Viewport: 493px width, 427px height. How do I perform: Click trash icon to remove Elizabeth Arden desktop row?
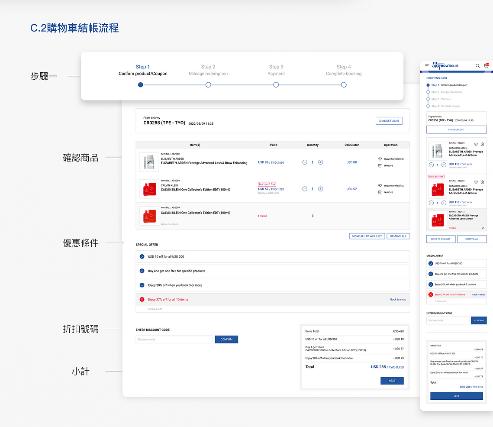tap(380, 165)
